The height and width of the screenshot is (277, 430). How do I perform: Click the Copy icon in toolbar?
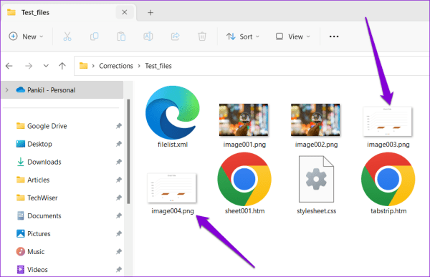pos(95,37)
